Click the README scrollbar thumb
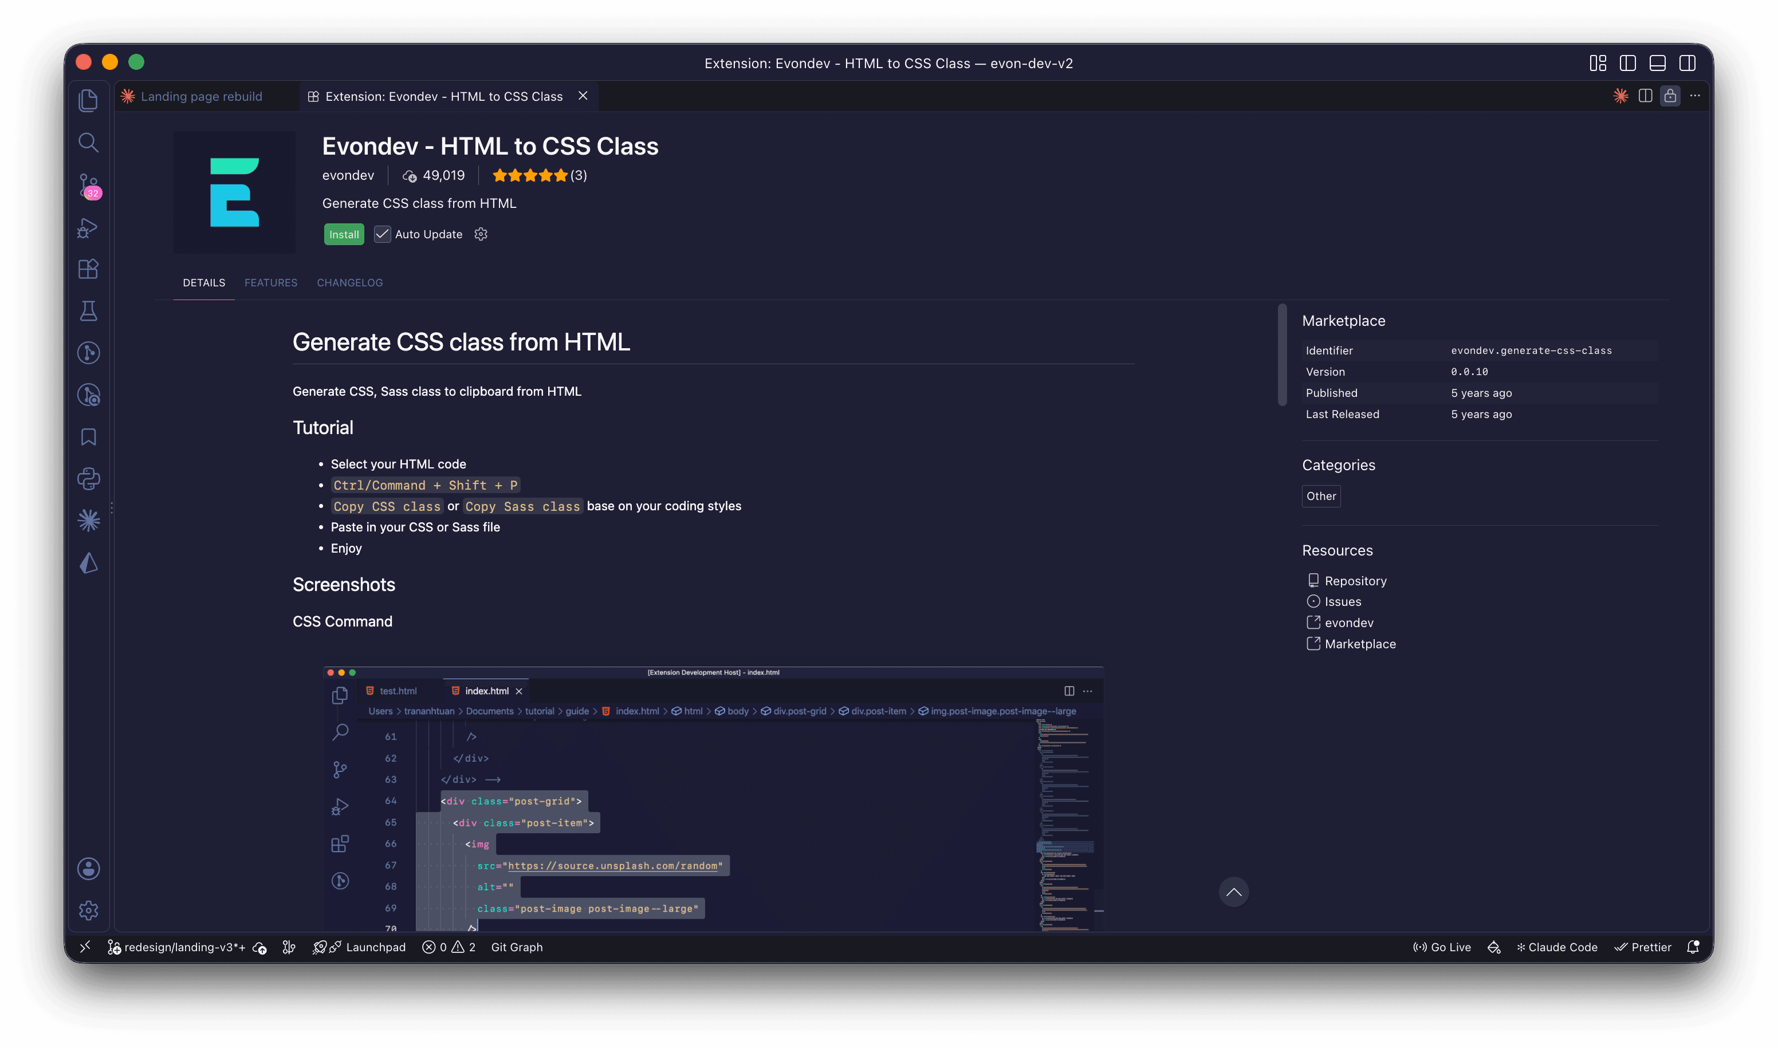The image size is (1778, 1048). coord(1282,354)
